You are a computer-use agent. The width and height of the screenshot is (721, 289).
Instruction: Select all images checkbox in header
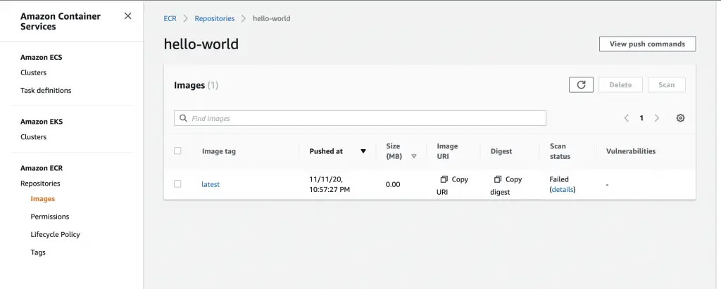pos(177,150)
